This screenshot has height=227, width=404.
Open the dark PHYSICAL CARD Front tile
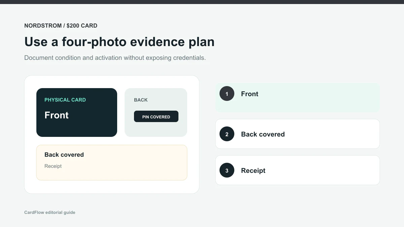77,112
